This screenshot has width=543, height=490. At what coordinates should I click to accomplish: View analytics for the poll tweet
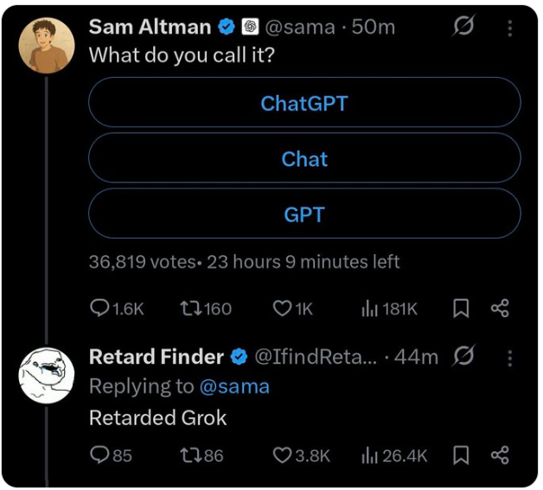coord(370,309)
